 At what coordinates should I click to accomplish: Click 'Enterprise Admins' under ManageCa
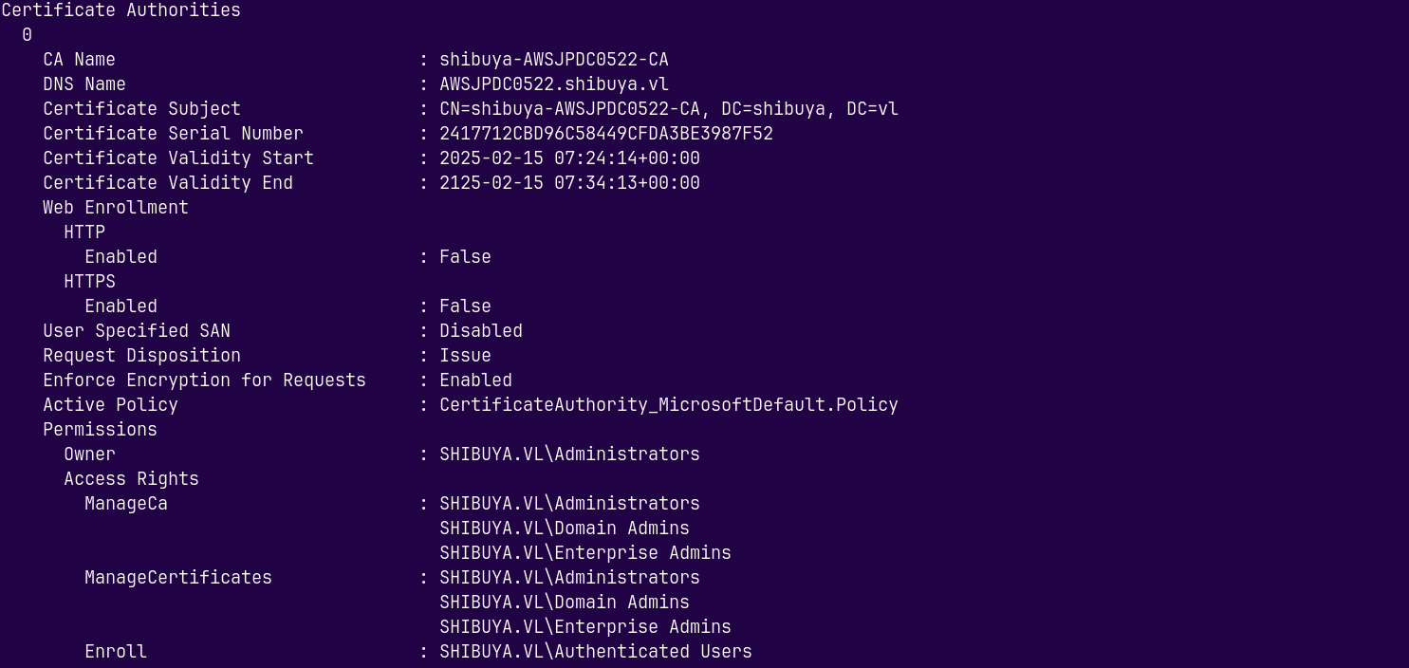pos(584,553)
